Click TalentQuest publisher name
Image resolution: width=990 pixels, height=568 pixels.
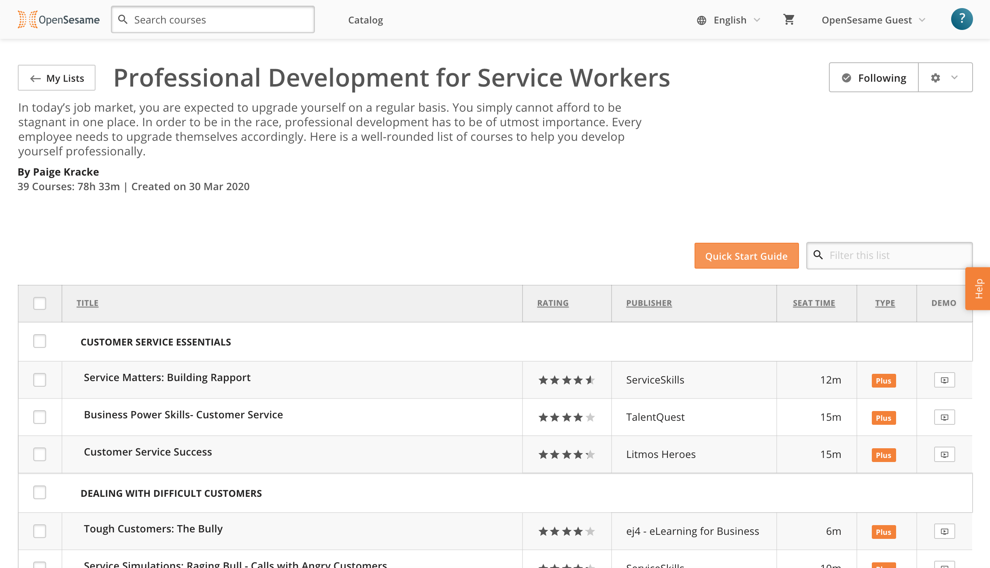(x=655, y=417)
